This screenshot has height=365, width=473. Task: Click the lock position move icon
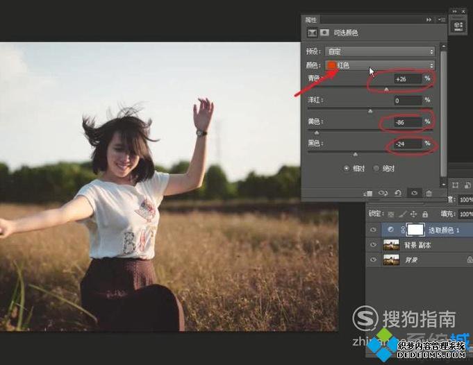point(413,214)
